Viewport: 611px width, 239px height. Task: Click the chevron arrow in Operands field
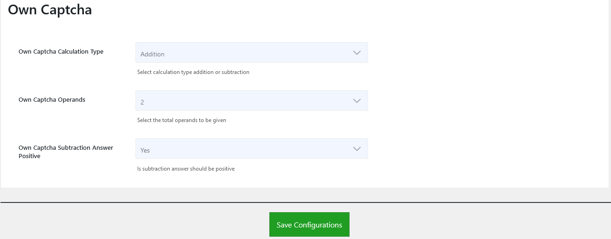point(356,101)
